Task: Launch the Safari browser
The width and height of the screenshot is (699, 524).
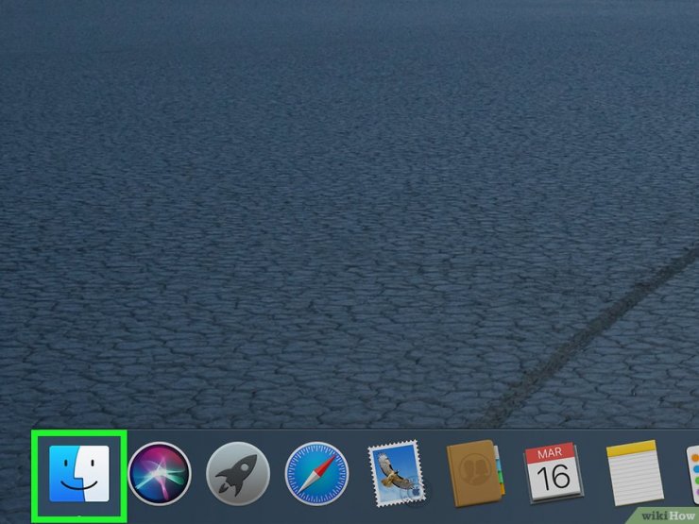Action: click(317, 474)
